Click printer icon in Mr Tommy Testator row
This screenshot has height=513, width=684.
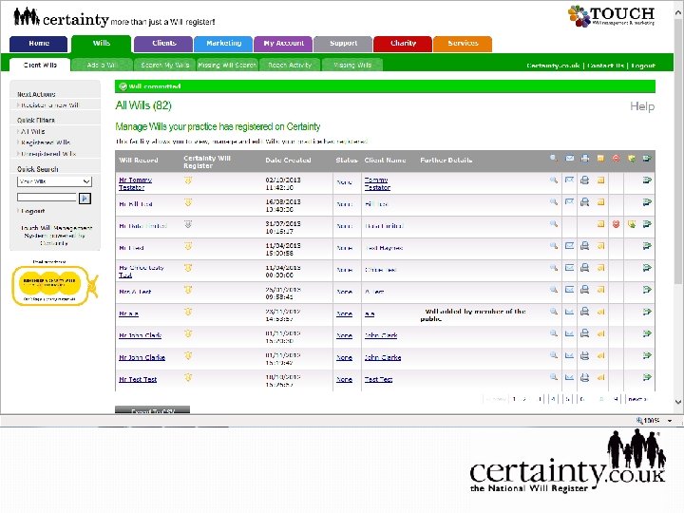(585, 180)
